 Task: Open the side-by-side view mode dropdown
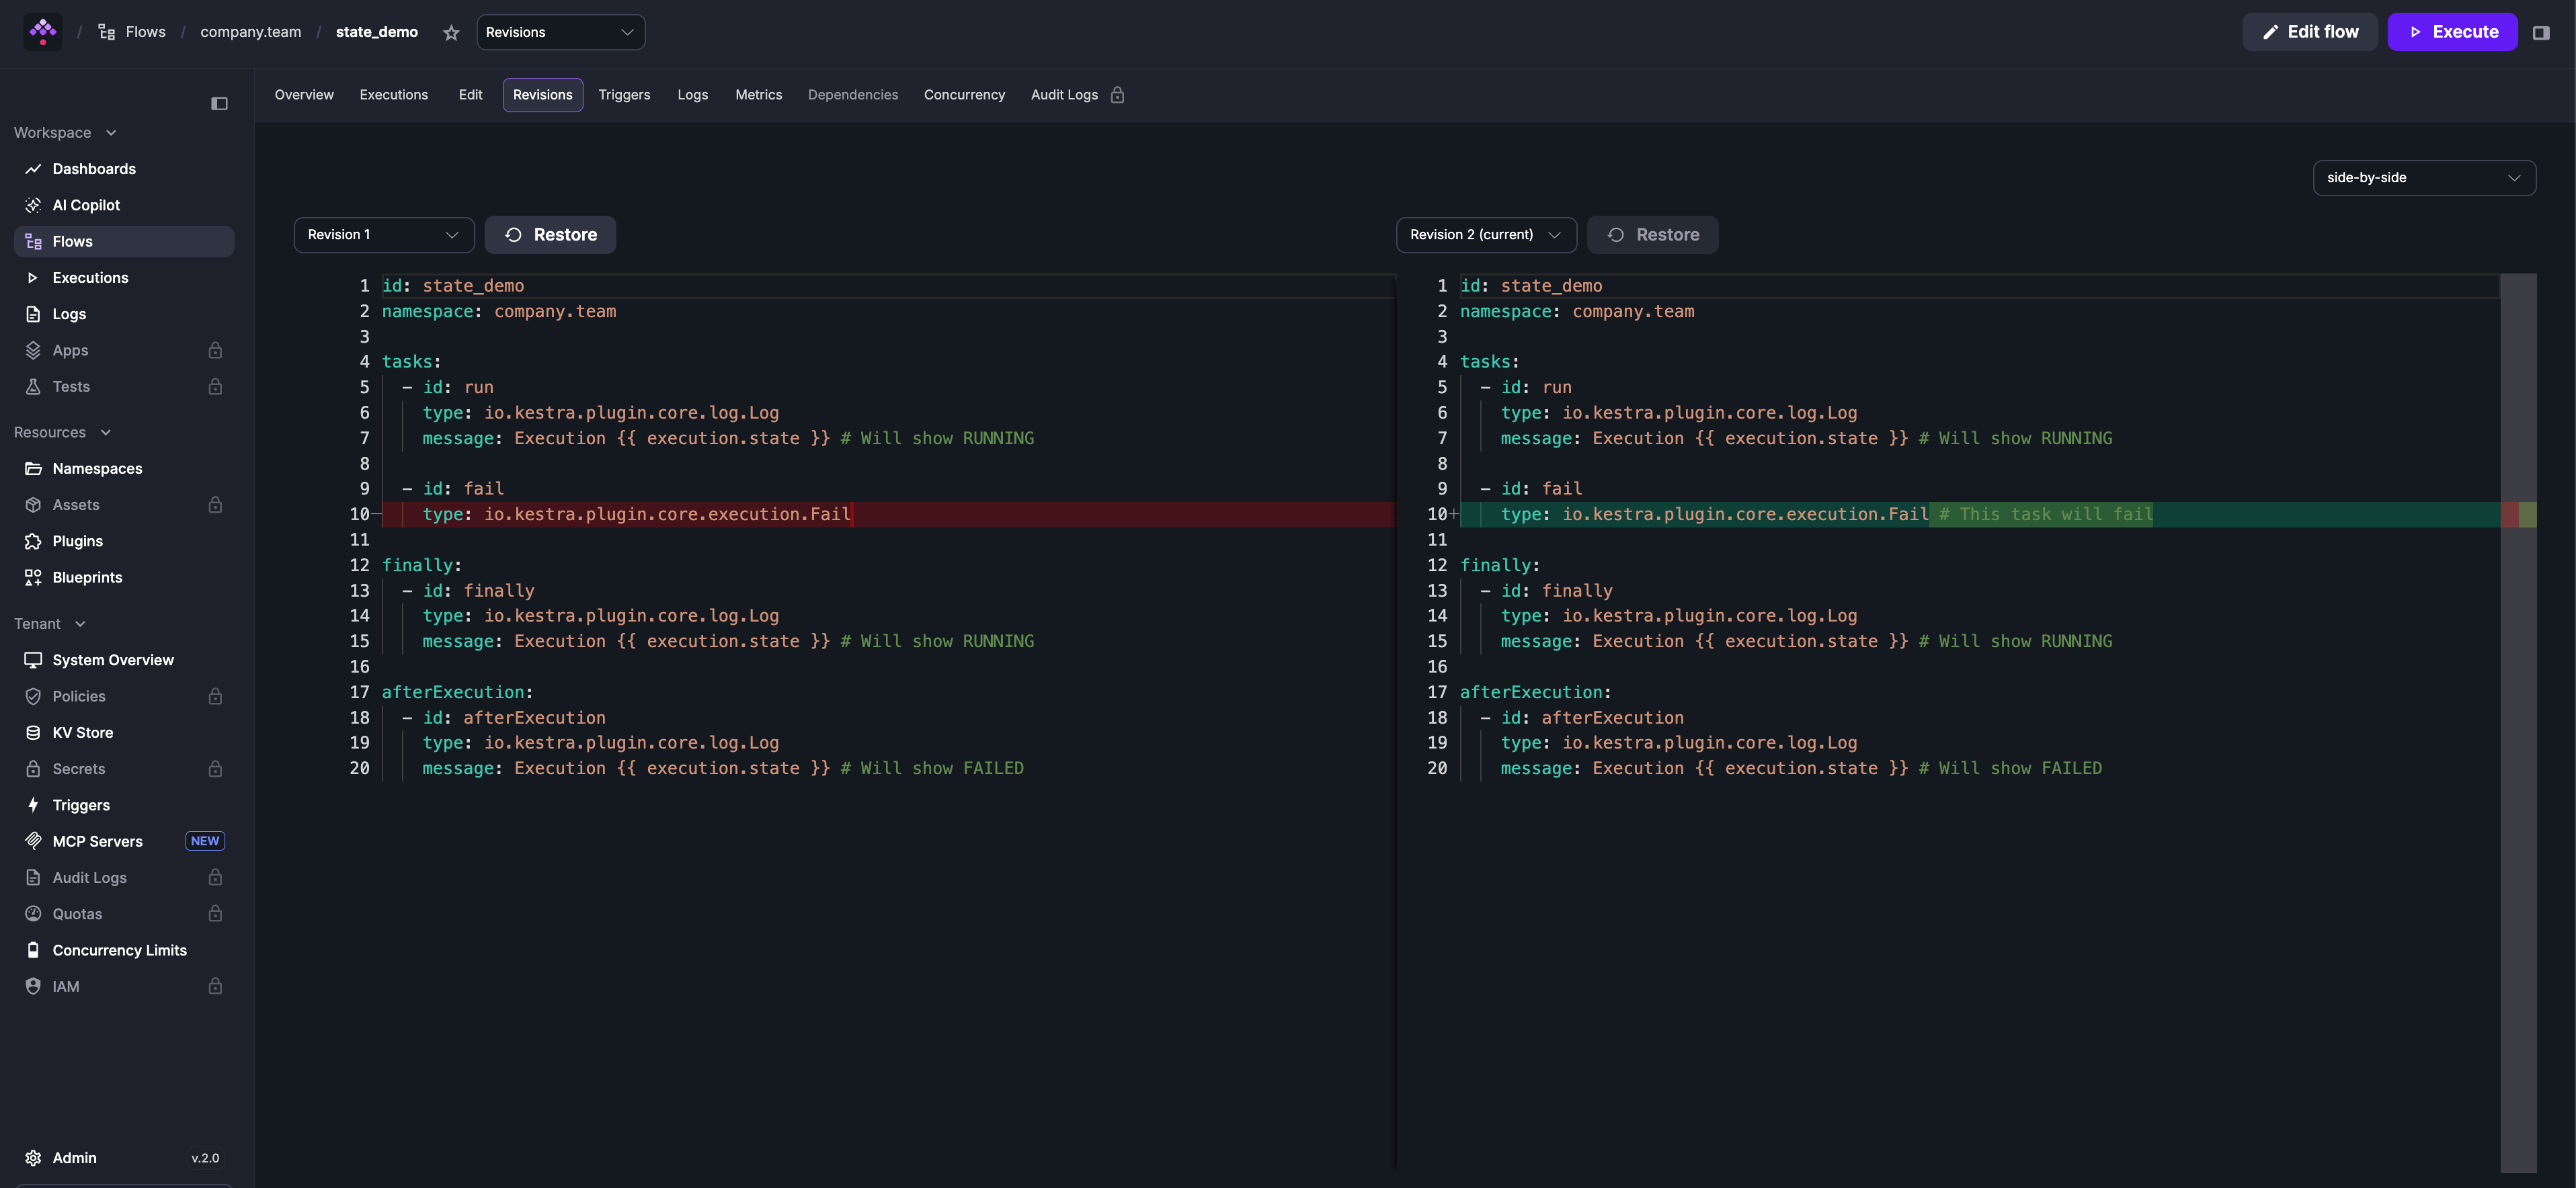[2424, 178]
